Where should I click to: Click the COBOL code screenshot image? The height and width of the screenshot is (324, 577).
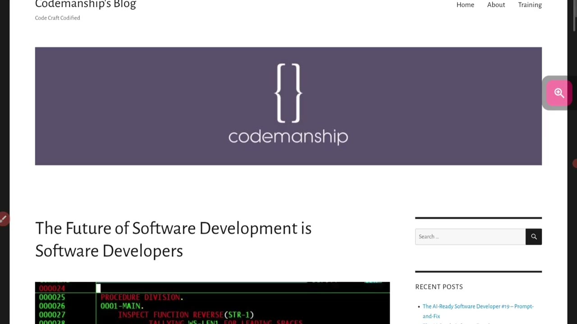tap(212, 303)
